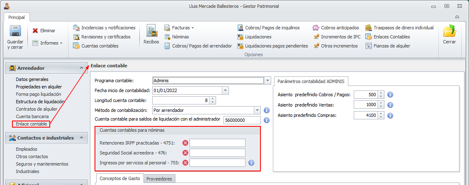Click Asiento predefinido Cobros / Pagos stepper
Screen dimensions: 469x185
[x=381, y=95]
